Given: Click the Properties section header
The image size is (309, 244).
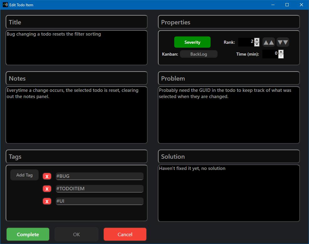Looking at the screenshot, I should [229, 22].
